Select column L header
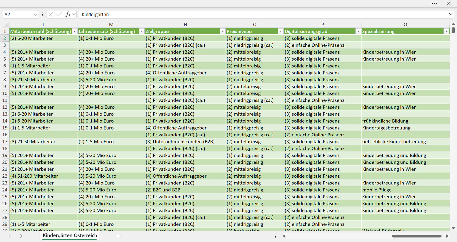This screenshot has width=457, height=242. (44, 25)
